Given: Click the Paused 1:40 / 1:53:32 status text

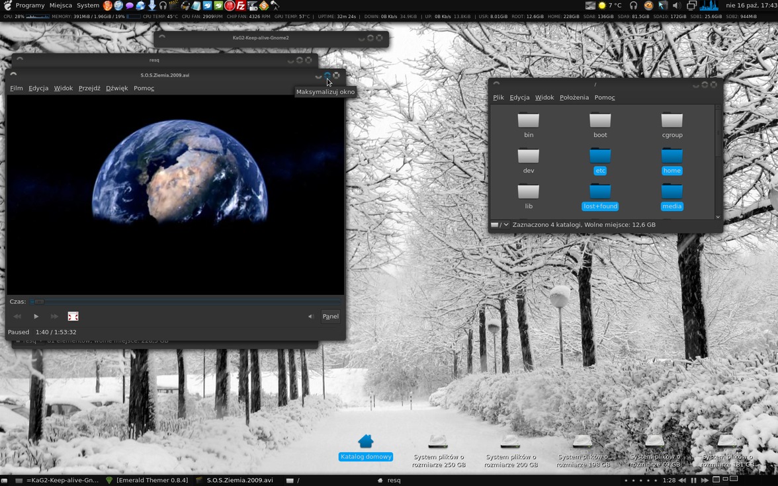Looking at the screenshot, I should [42, 332].
